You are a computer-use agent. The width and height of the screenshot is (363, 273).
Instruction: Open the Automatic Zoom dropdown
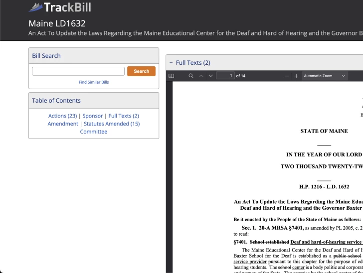[x=325, y=76]
